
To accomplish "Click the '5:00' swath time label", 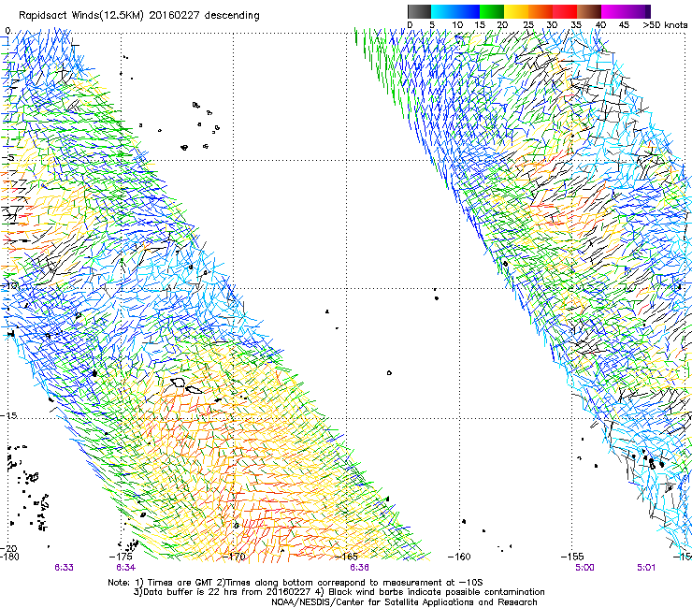I will [584, 567].
